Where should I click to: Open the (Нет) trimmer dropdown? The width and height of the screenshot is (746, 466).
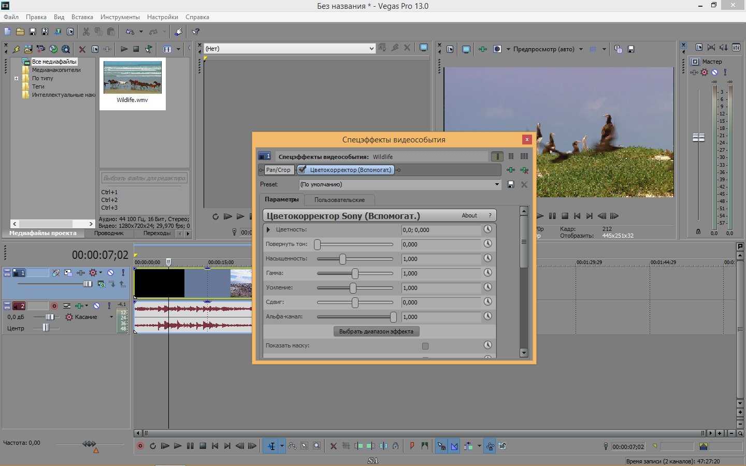coord(371,49)
